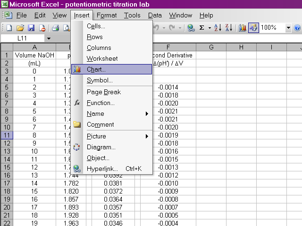The width and height of the screenshot is (302, 226).
Task: Open the Data menu
Action: click(155, 15)
